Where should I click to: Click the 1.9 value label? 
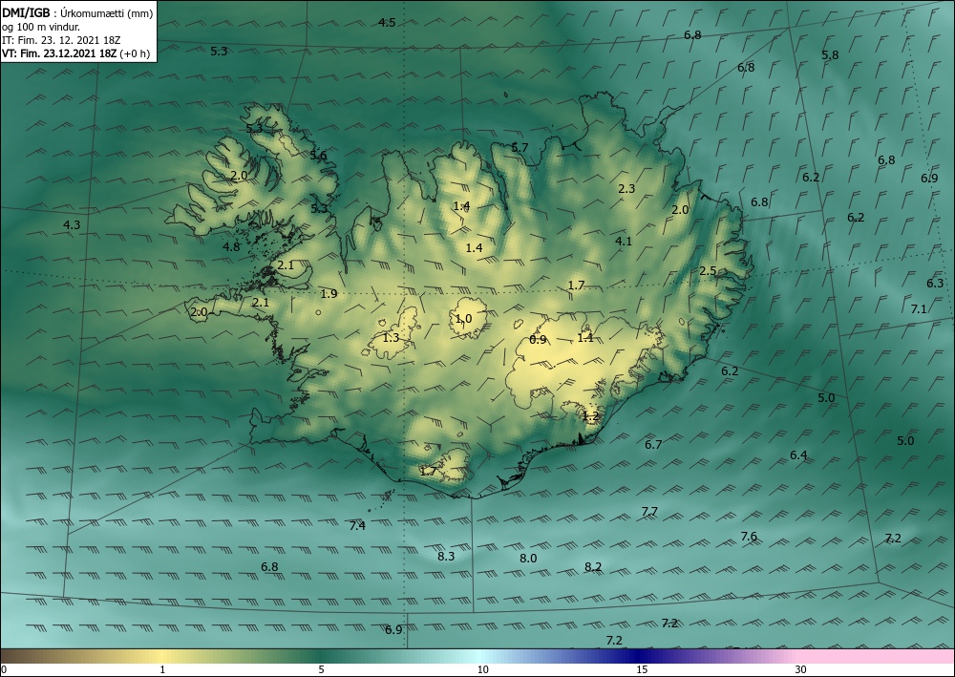329,294
